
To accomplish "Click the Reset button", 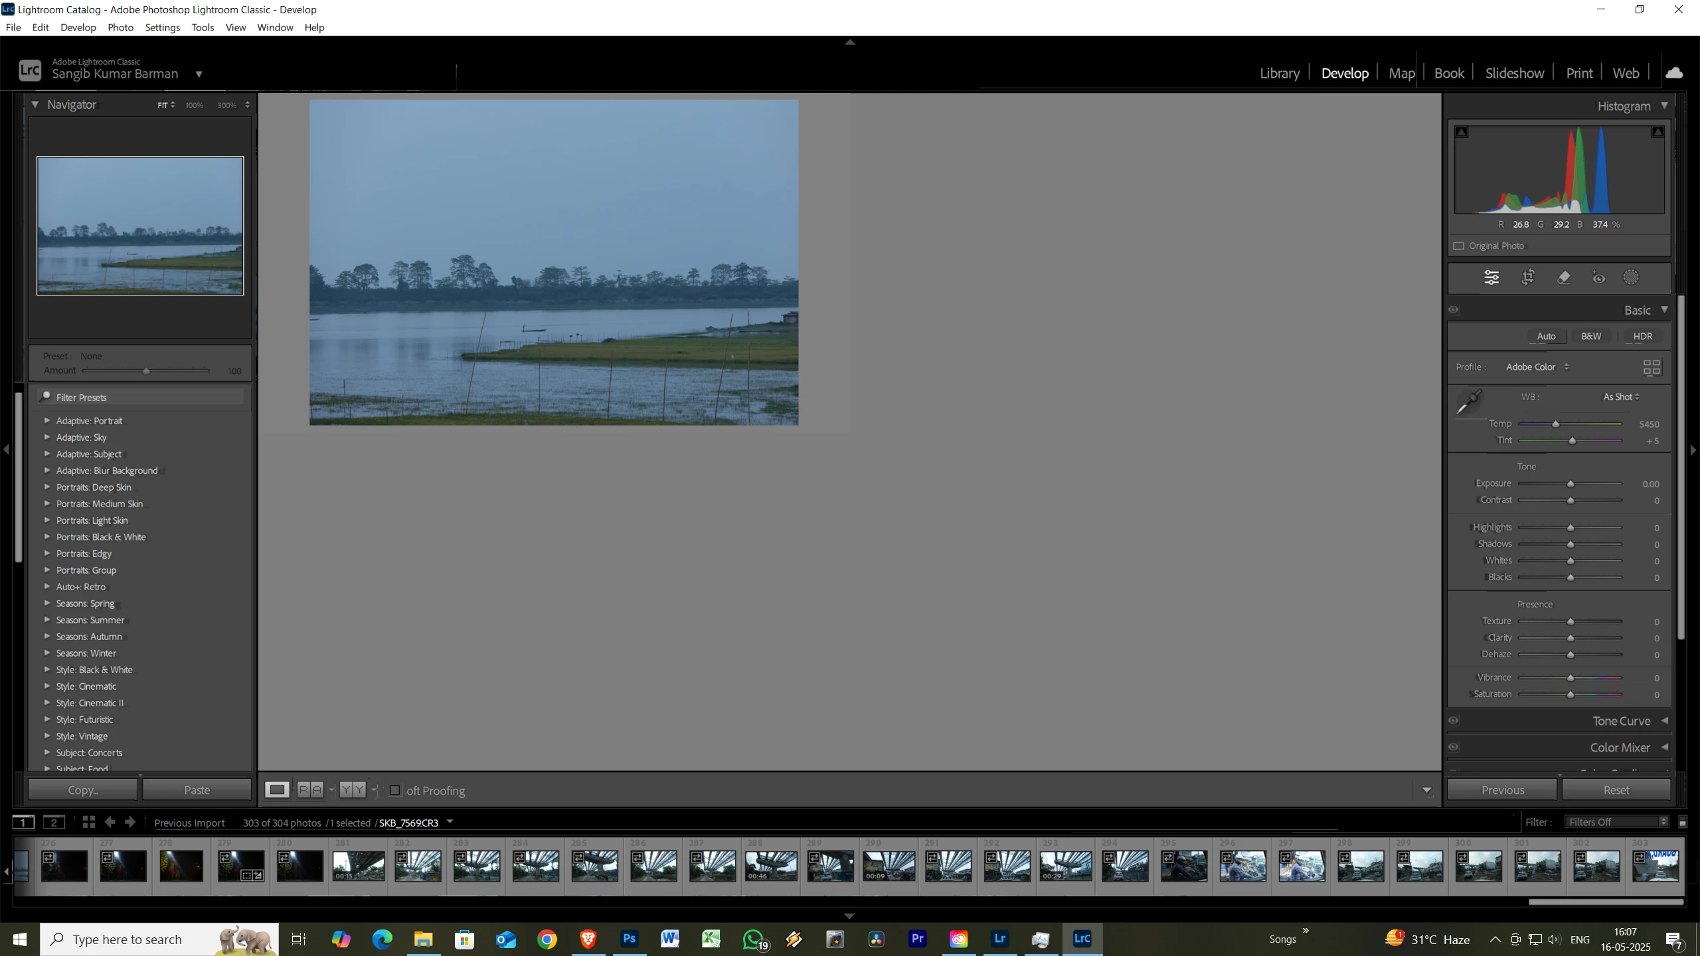I will [1616, 790].
